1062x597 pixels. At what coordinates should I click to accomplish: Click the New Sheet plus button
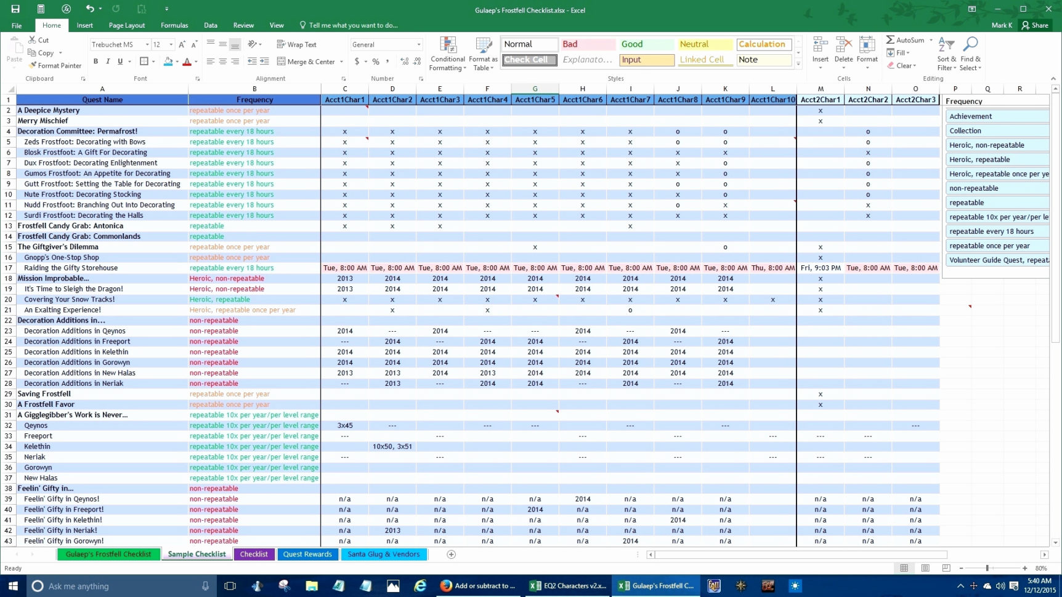452,555
